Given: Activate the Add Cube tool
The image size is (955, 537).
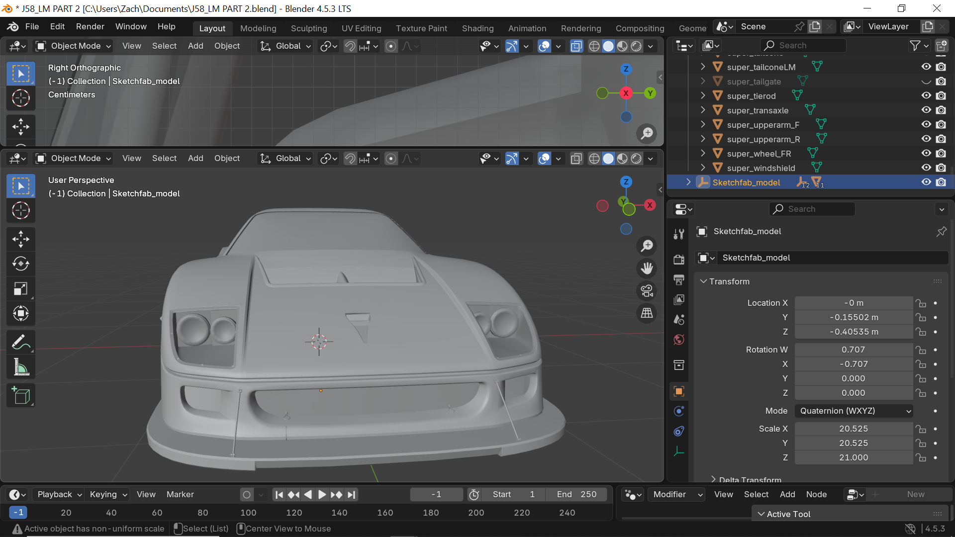Looking at the screenshot, I should (20, 396).
